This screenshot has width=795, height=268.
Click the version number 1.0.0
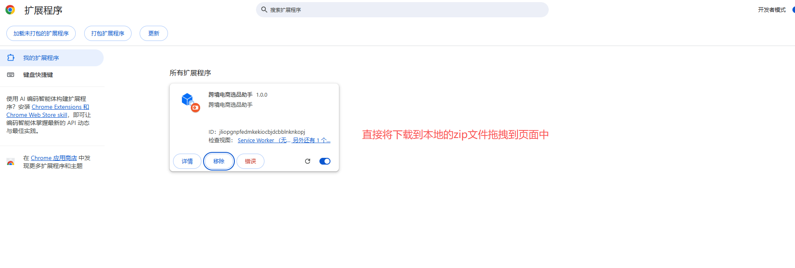click(x=262, y=95)
